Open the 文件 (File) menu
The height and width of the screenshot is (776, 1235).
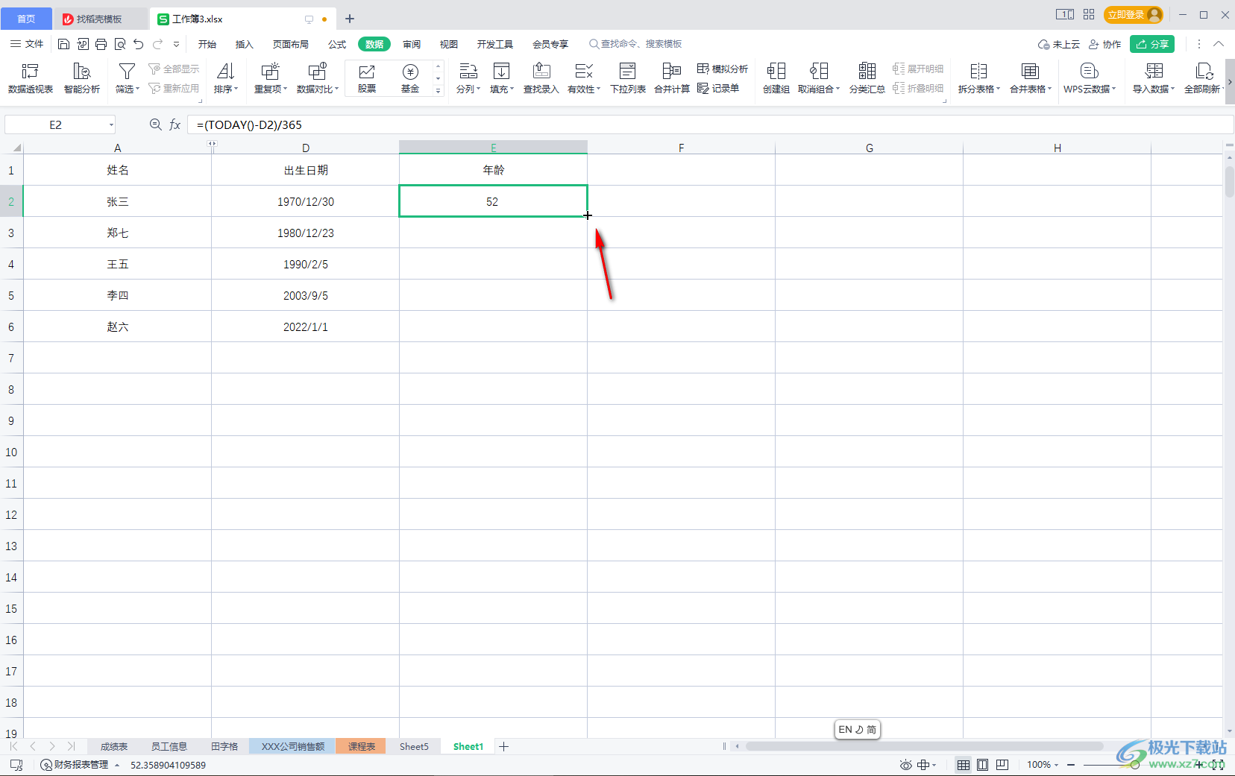pos(27,44)
